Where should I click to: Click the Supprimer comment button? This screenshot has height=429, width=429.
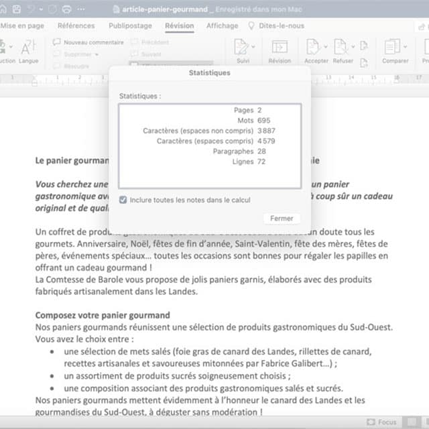click(72, 54)
